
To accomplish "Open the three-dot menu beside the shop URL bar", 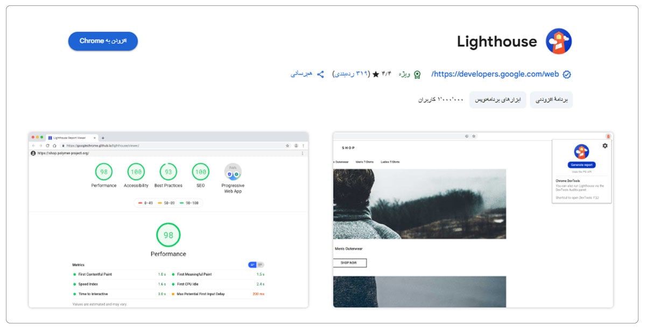I will (x=302, y=152).
